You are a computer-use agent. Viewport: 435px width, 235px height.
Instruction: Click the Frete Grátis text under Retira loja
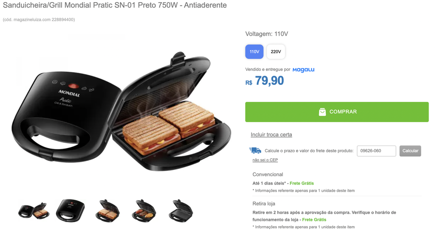click(x=314, y=219)
